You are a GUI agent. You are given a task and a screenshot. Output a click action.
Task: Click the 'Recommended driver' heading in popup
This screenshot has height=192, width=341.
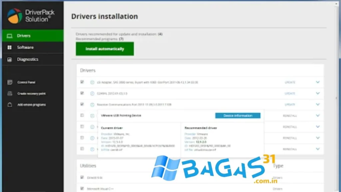click(x=201, y=128)
